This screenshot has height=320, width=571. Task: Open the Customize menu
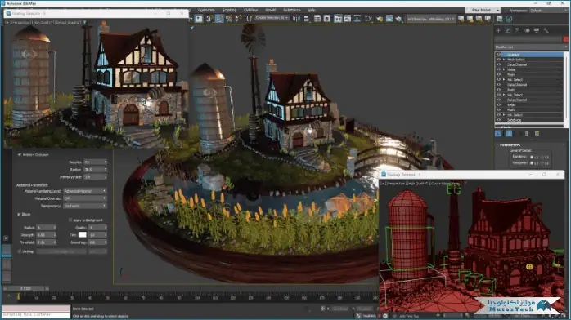coord(206,10)
